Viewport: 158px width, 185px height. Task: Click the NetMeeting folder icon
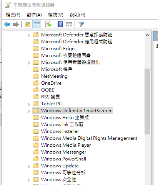(x=36, y=76)
